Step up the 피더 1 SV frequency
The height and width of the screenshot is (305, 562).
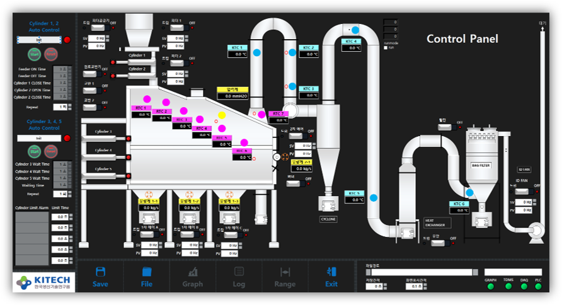(186, 37)
